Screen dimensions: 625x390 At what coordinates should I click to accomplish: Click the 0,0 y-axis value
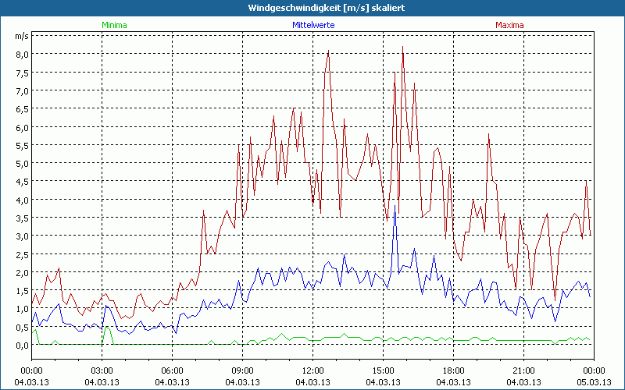pyautogui.click(x=23, y=346)
